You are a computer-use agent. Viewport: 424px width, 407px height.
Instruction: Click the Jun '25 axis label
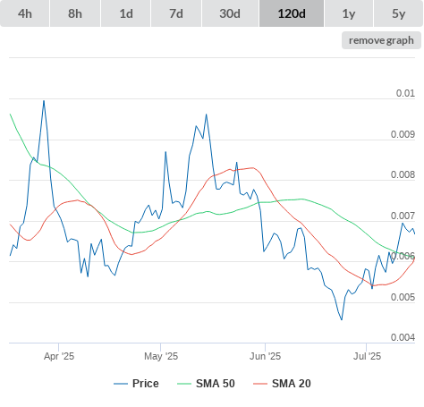point(265,356)
